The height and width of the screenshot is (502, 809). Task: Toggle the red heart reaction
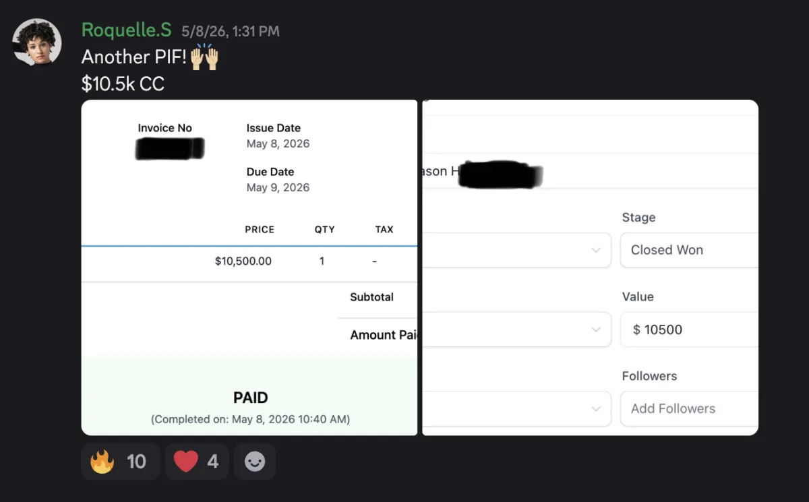pyautogui.click(x=197, y=462)
